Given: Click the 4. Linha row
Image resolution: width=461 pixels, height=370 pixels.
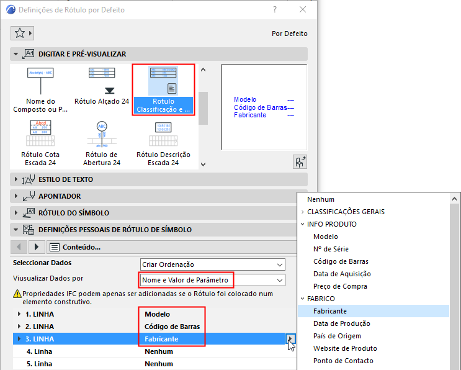Looking at the screenshot, I should pos(154,351).
